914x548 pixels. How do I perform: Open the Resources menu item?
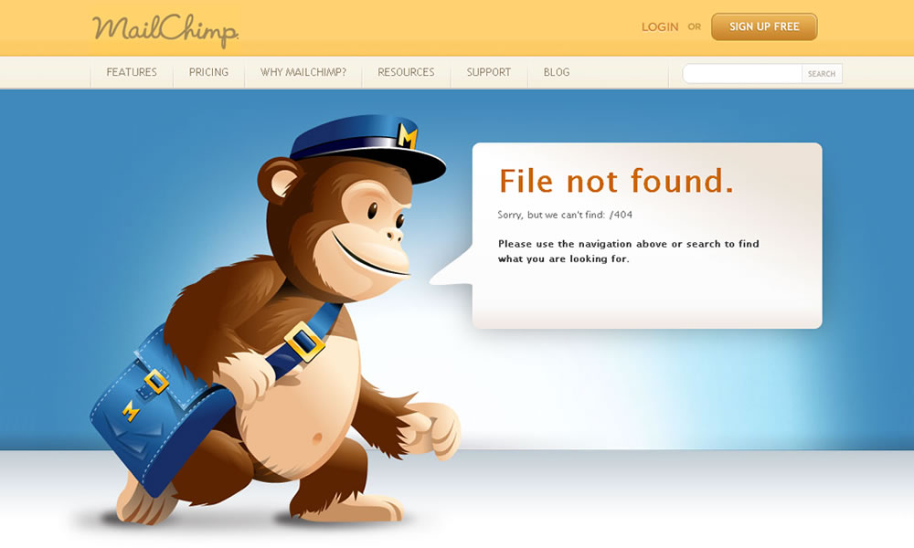coord(407,72)
